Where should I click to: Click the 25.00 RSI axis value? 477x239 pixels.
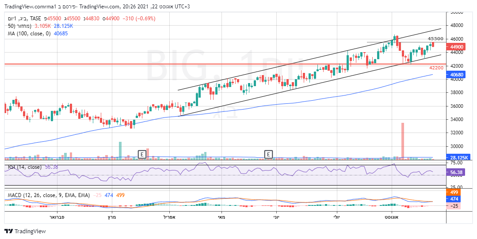tap(456, 187)
